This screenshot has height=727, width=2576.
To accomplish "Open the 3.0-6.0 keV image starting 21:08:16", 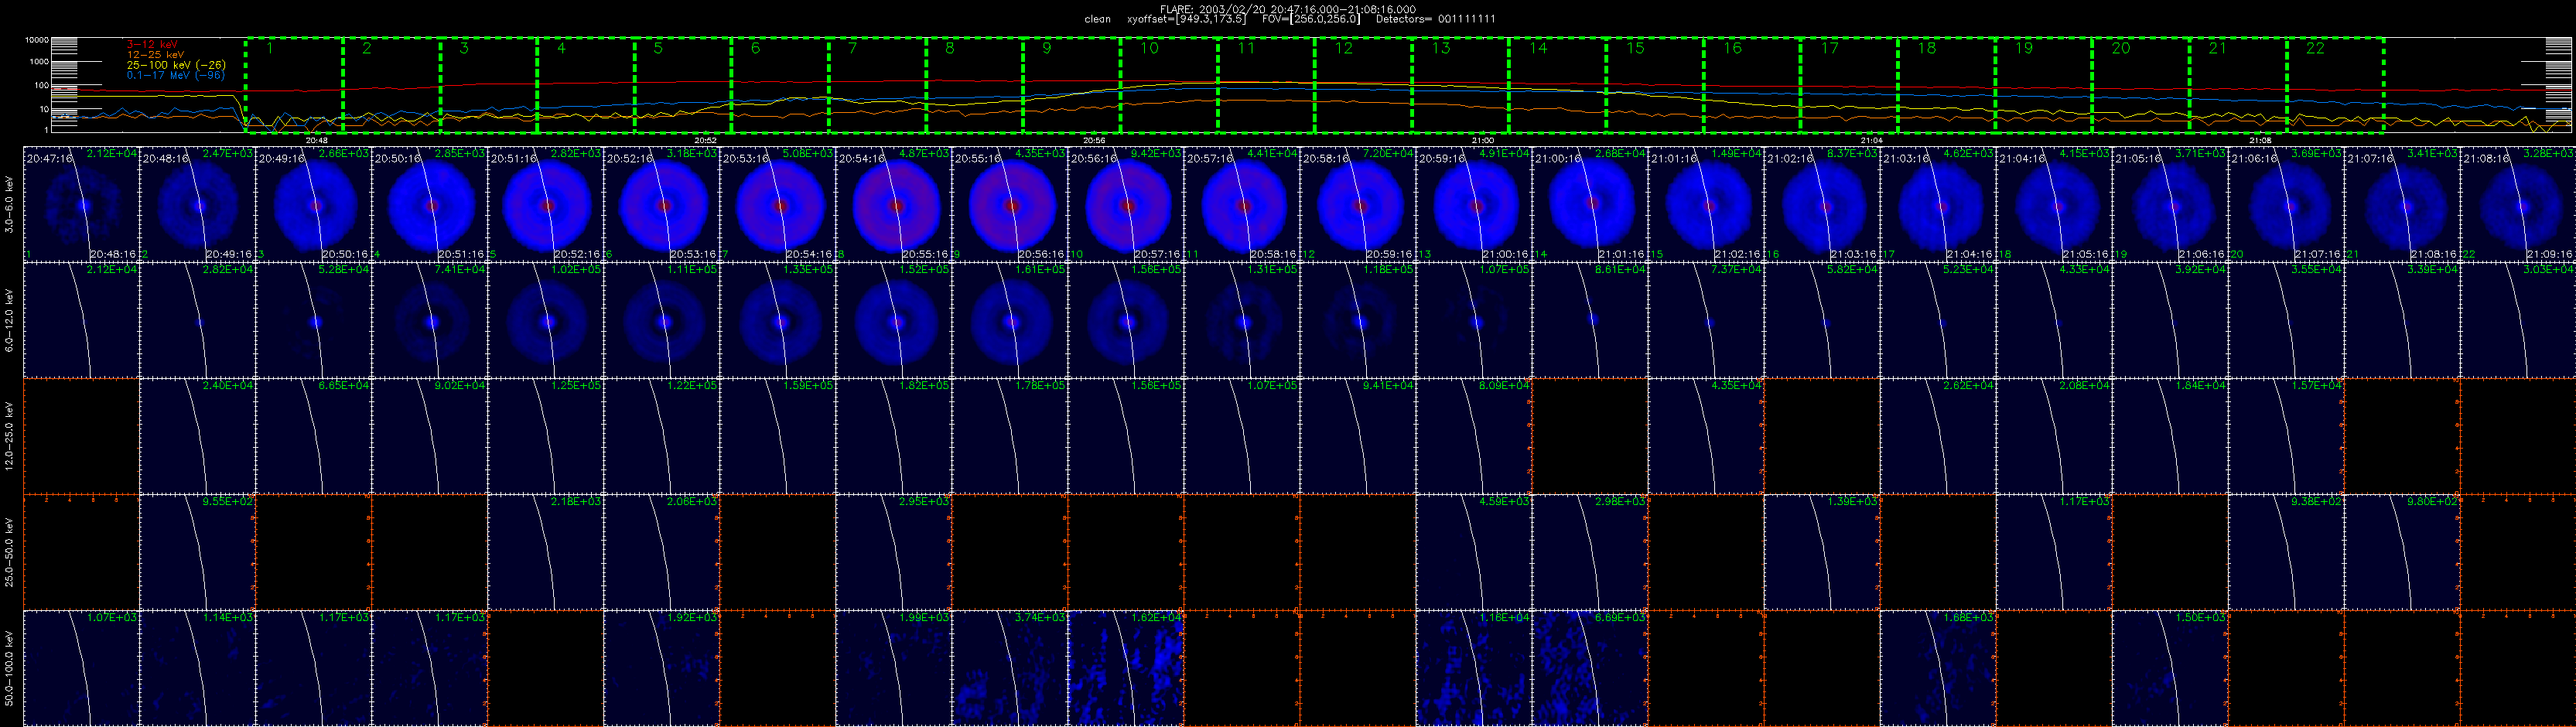I will 2518,204.
